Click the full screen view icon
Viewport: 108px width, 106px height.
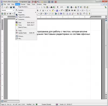pos(68,7)
